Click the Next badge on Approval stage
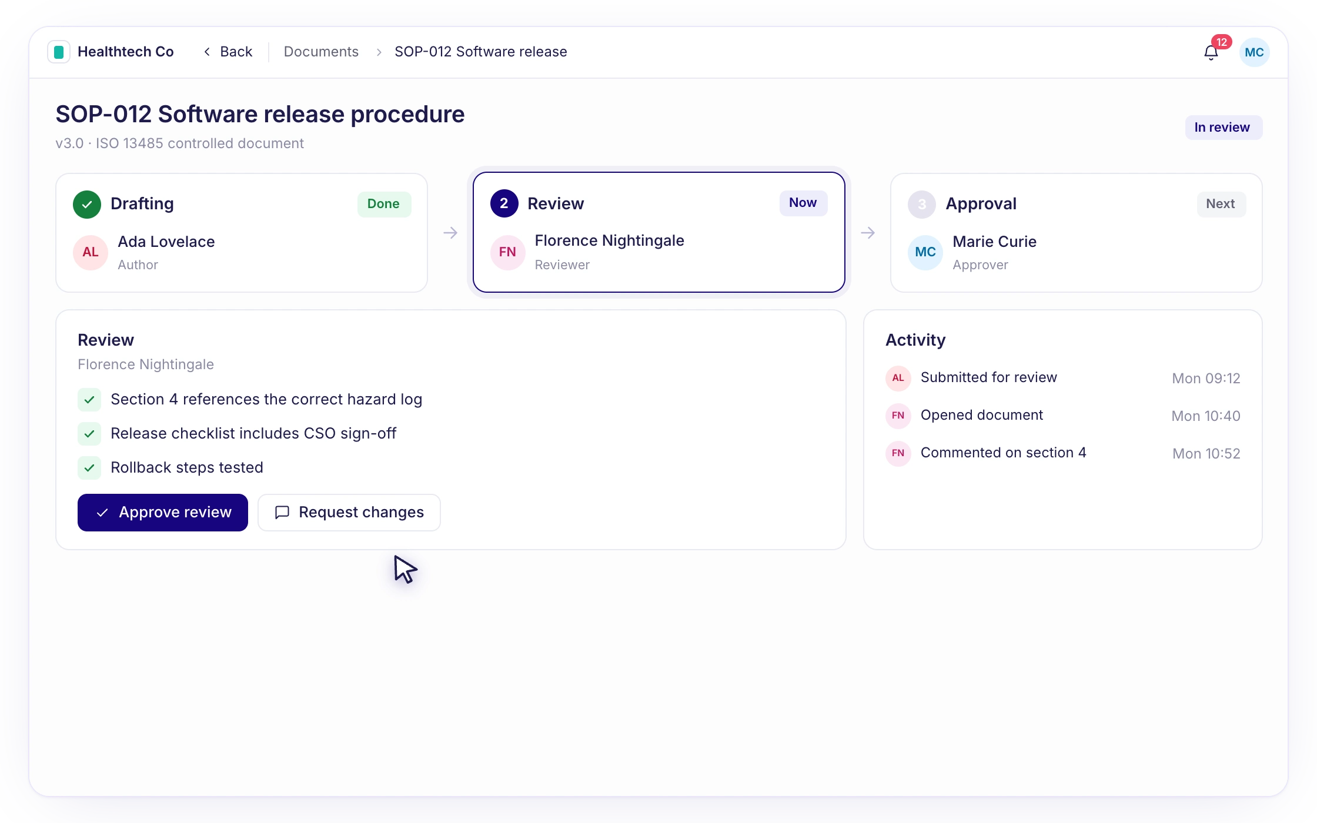Screen dimensions: 1317x823 (x=1221, y=204)
